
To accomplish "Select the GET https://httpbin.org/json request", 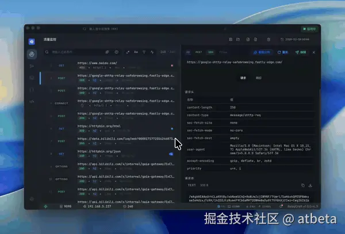I will pos(109,154).
